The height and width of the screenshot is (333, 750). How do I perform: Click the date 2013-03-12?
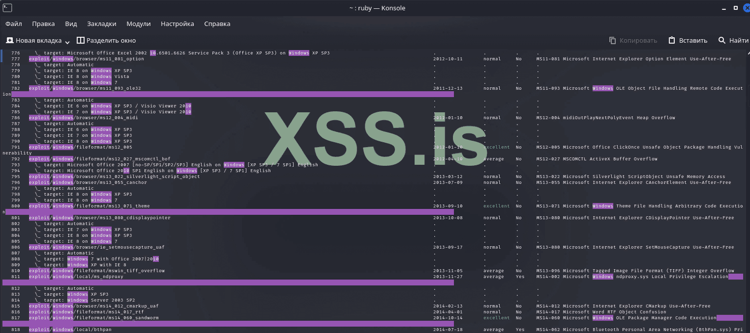pyautogui.click(x=448, y=177)
